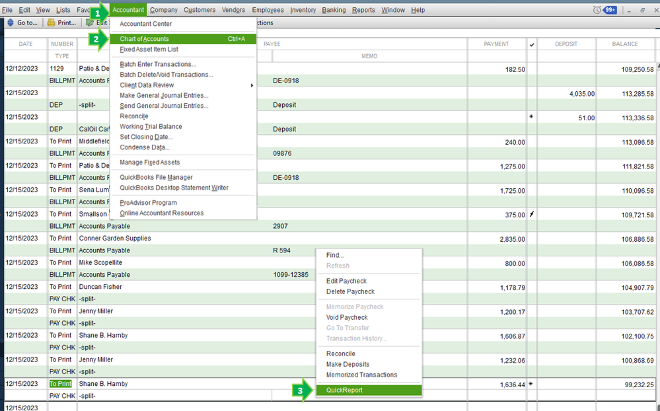Open the Vendors menu
Image resolution: width=660 pixels, height=411 pixels.
(x=233, y=10)
